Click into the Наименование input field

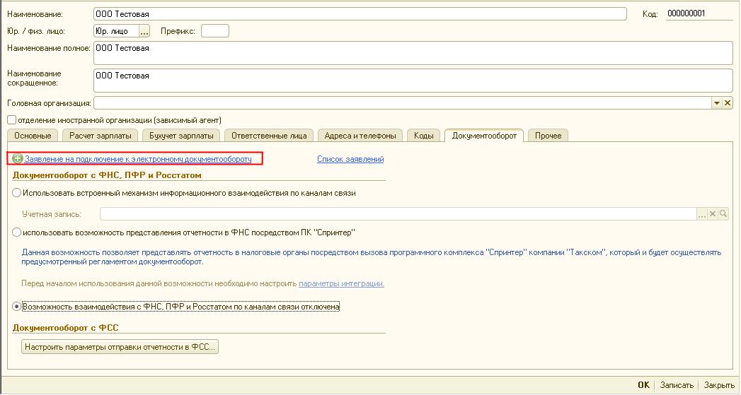(x=360, y=14)
